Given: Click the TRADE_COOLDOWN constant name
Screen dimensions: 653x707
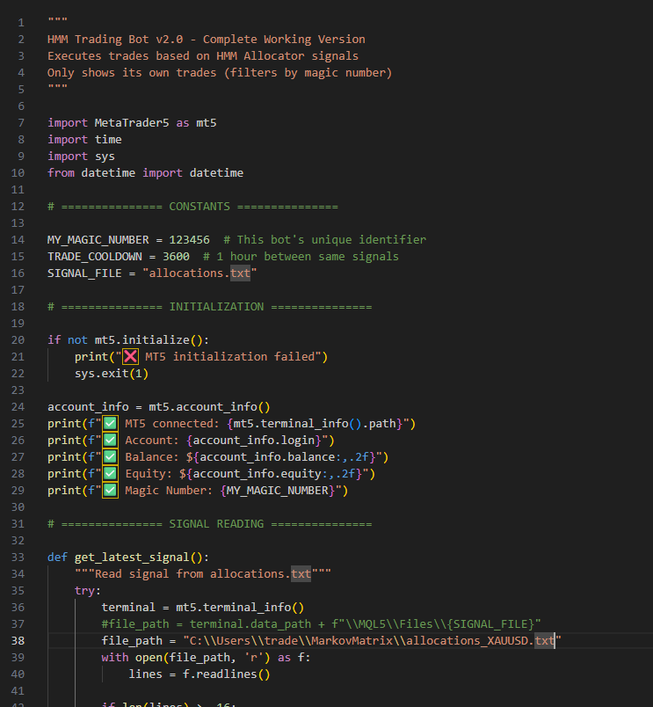Looking at the screenshot, I should [x=95, y=257].
